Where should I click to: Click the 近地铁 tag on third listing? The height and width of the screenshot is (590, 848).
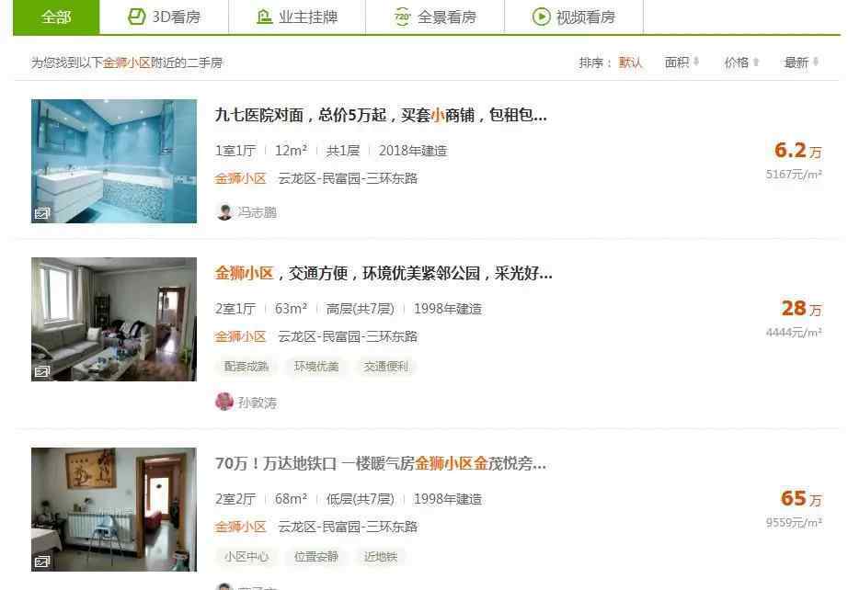pyautogui.click(x=381, y=557)
